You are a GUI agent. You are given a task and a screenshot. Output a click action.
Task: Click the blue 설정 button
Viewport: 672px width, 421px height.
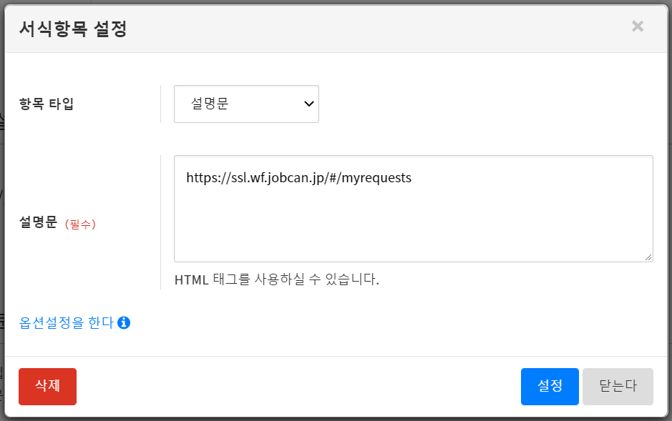[x=549, y=386]
